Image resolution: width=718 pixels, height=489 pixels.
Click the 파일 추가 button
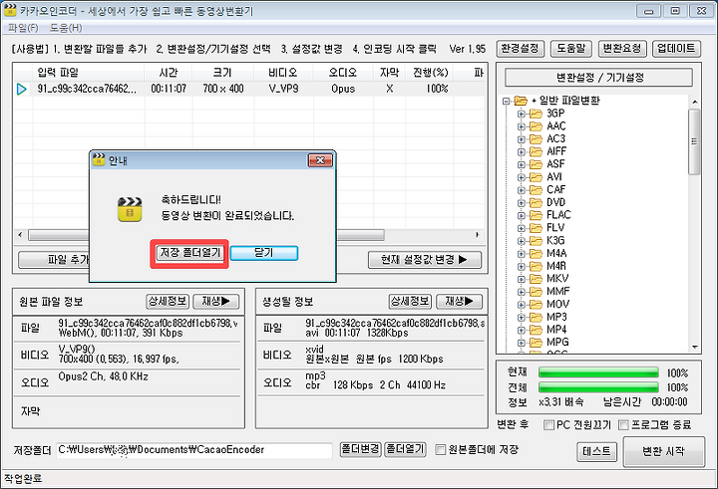click(x=54, y=260)
